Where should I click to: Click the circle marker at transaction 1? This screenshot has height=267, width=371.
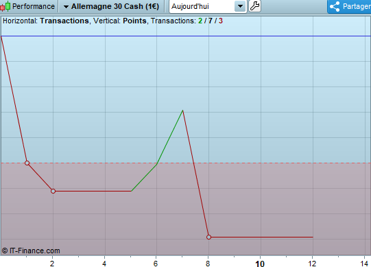point(27,163)
